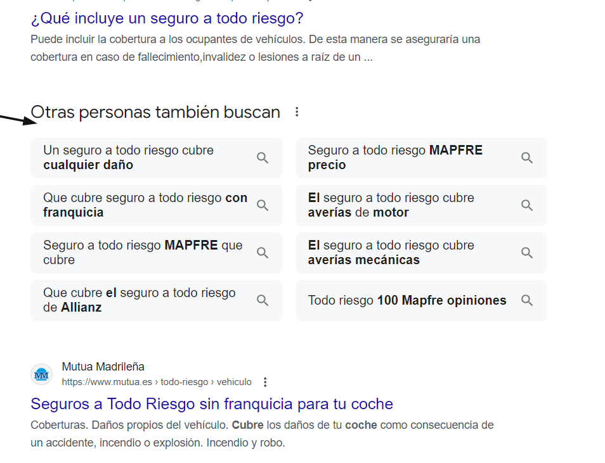The height and width of the screenshot is (463, 605).
Task: Open three-dot menu beside 'Otras personas también buscan'
Action: [297, 112]
